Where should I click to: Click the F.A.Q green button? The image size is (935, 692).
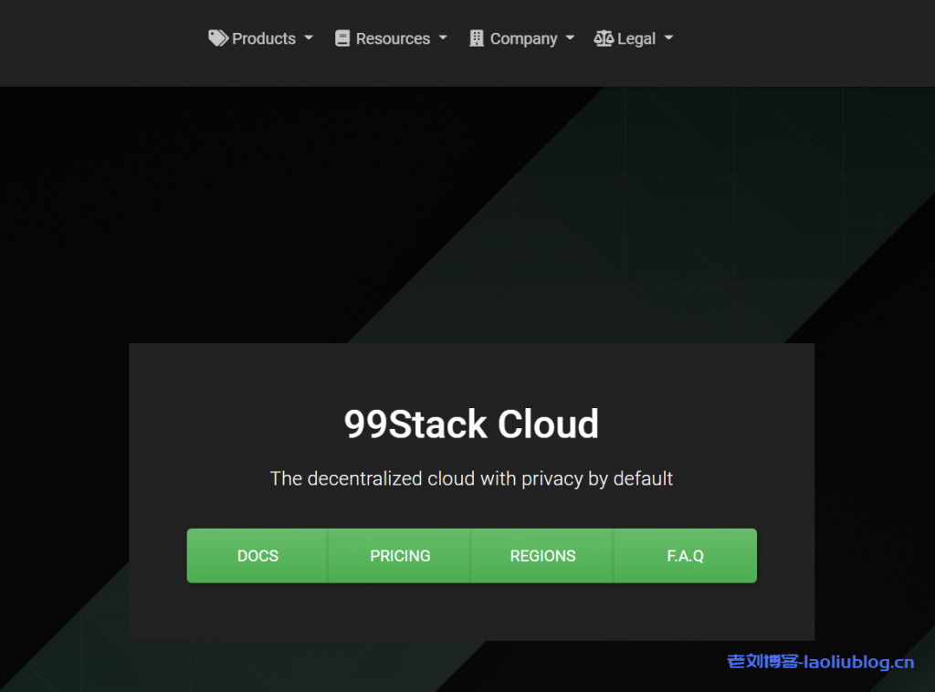[685, 555]
